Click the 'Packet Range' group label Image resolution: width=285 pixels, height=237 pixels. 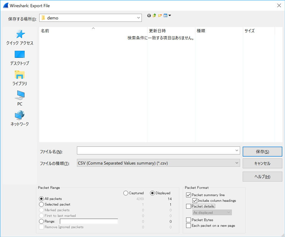tap(49, 187)
